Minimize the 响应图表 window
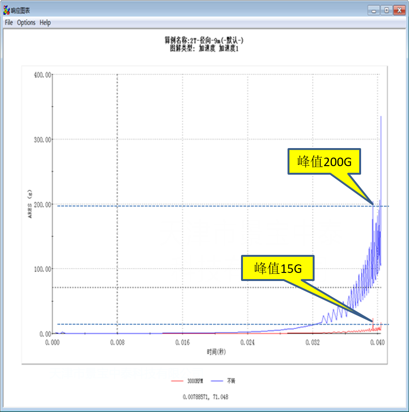The height and width of the screenshot is (412, 409). [x=375, y=9]
